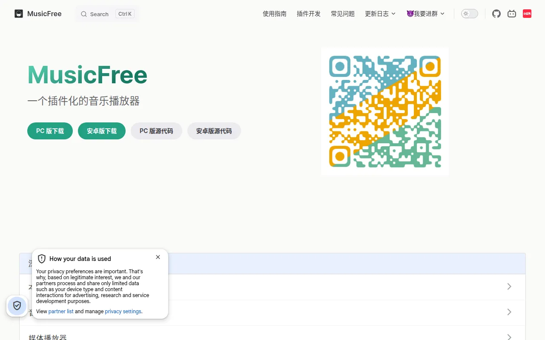The height and width of the screenshot is (340, 545).
Task: Follow the 'partner list' link
Action: (61, 312)
